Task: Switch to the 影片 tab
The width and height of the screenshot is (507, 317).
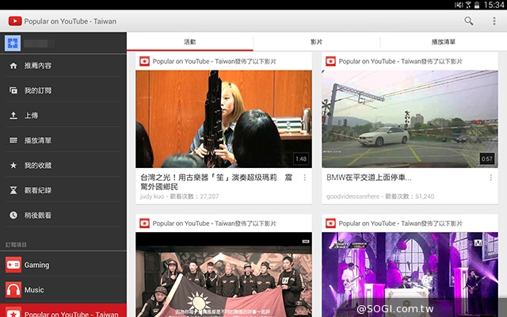Action: [x=316, y=42]
